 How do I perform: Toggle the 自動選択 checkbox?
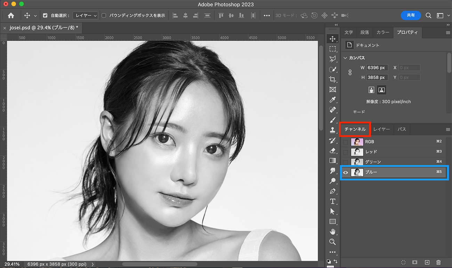45,16
